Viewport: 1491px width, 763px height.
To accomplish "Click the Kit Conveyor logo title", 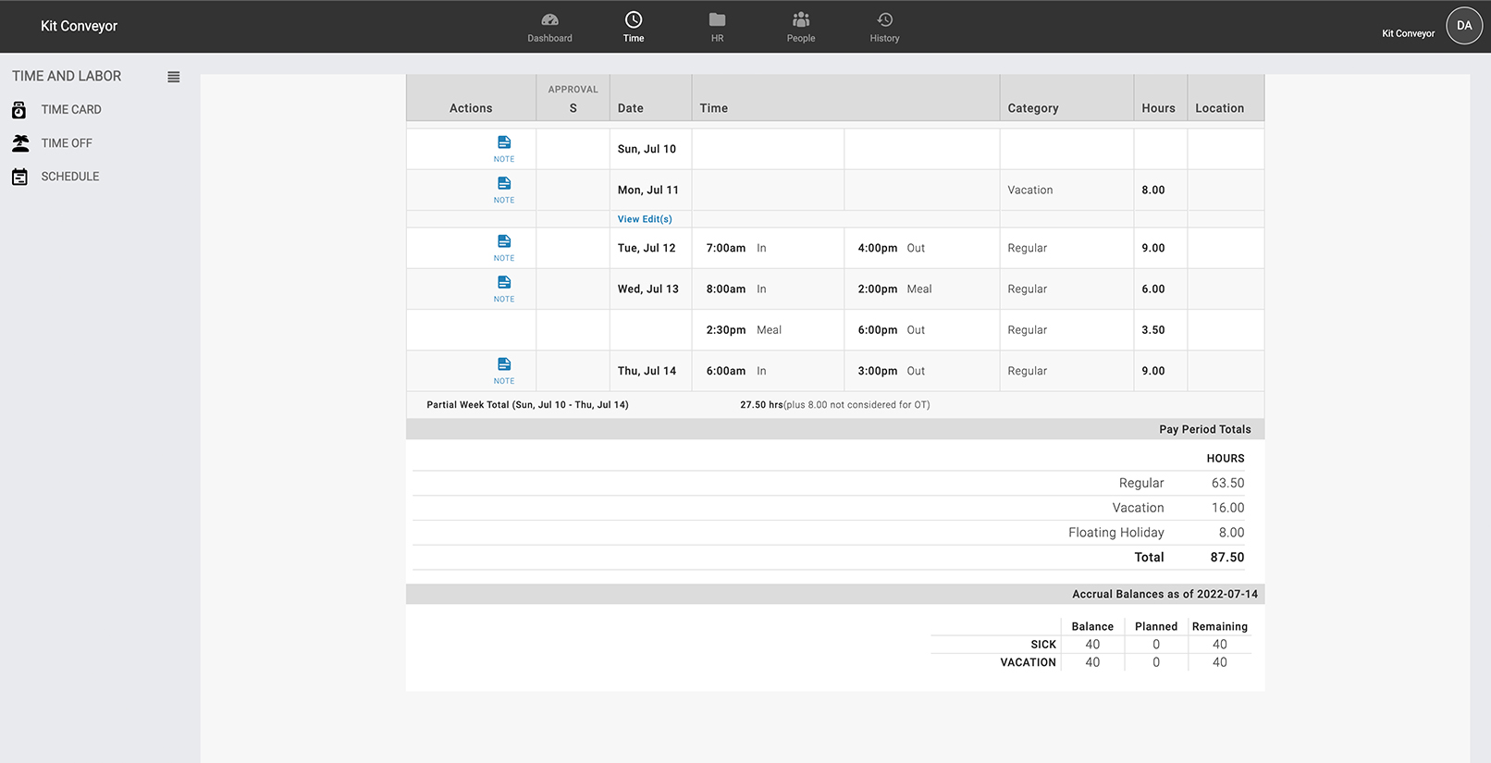I will [x=79, y=26].
